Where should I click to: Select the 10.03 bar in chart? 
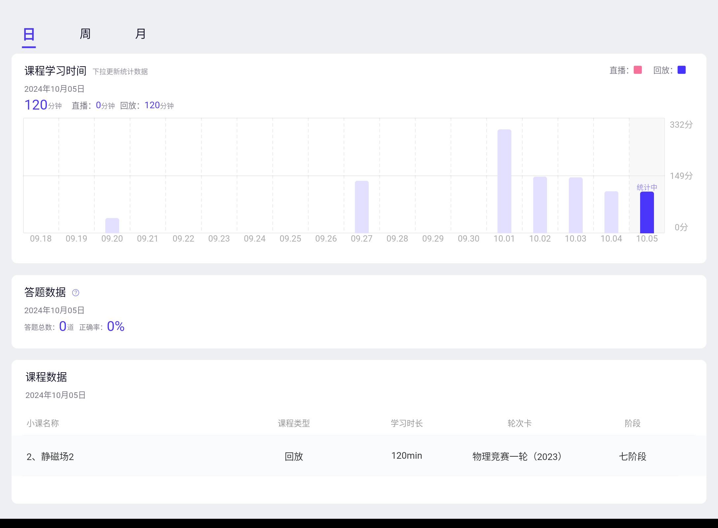click(576, 205)
